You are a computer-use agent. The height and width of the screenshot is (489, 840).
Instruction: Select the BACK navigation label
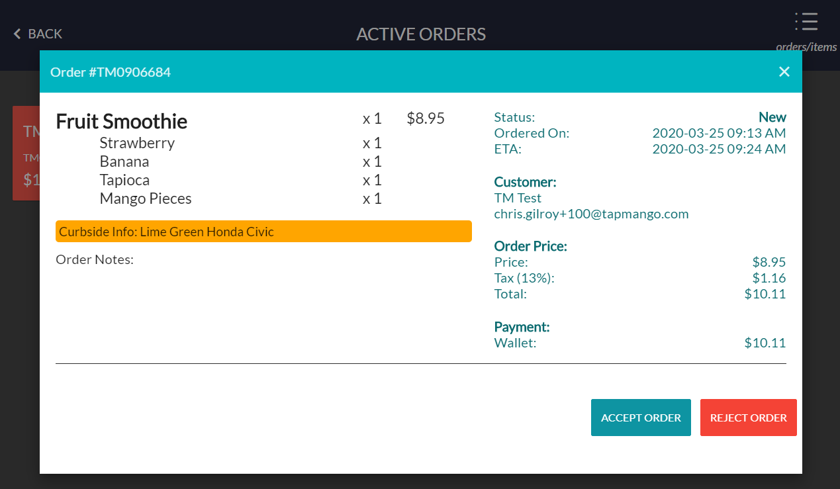44,33
